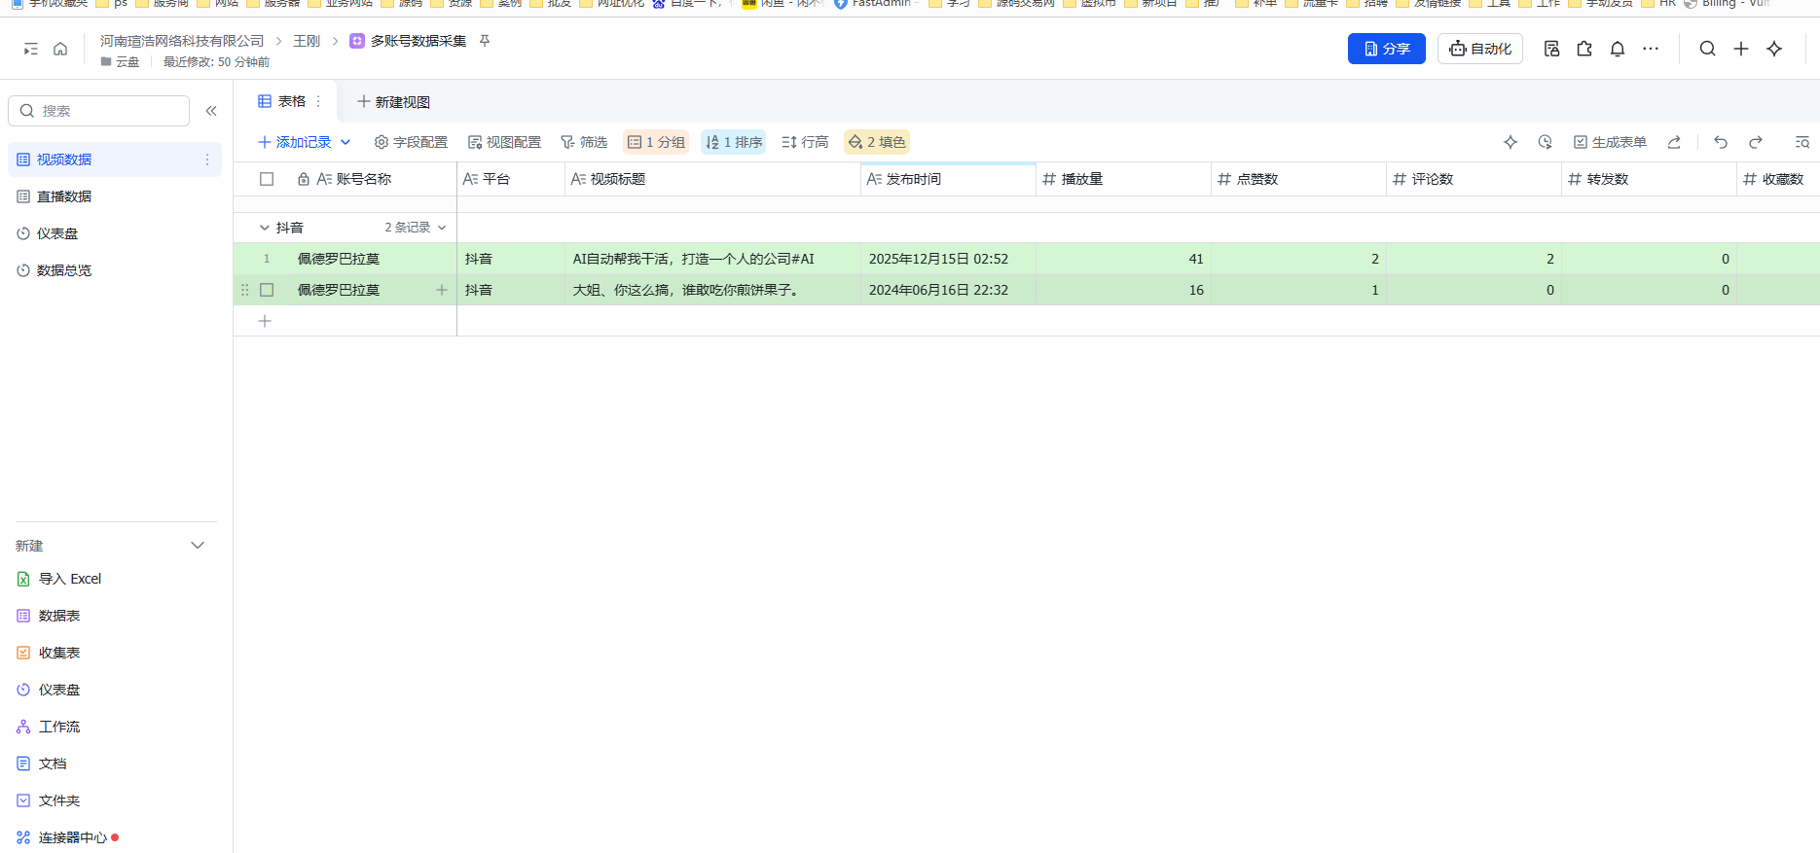
Task: Open 视频数据 table options menu
Action: click(207, 160)
